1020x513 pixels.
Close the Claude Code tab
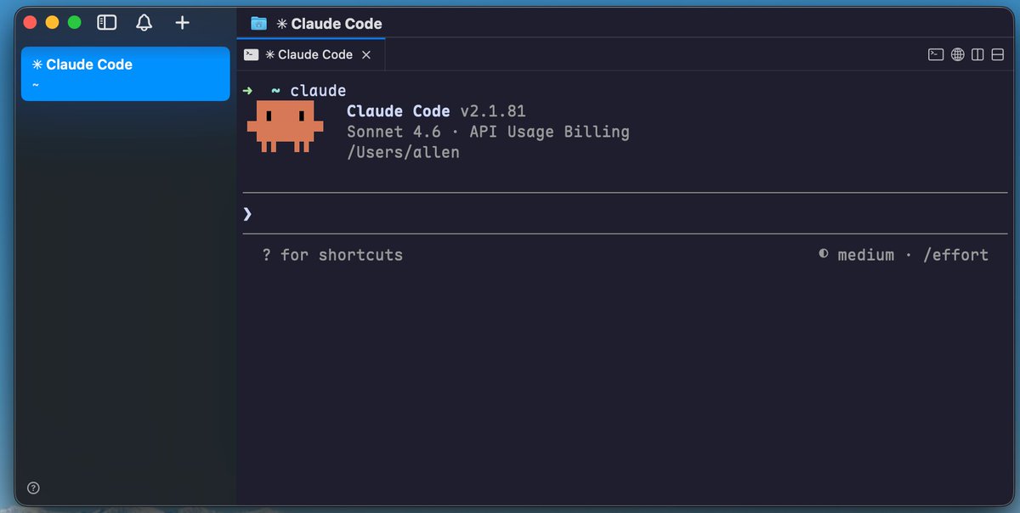pyautogui.click(x=366, y=54)
